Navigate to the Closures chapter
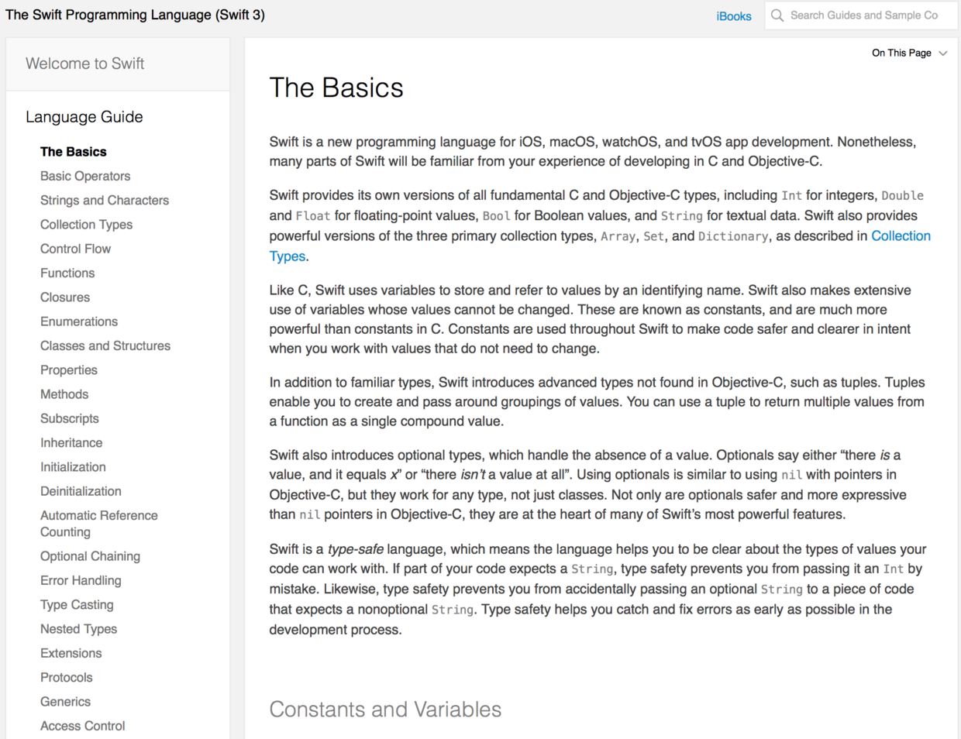Screen dimensions: 961x739 [65, 297]
